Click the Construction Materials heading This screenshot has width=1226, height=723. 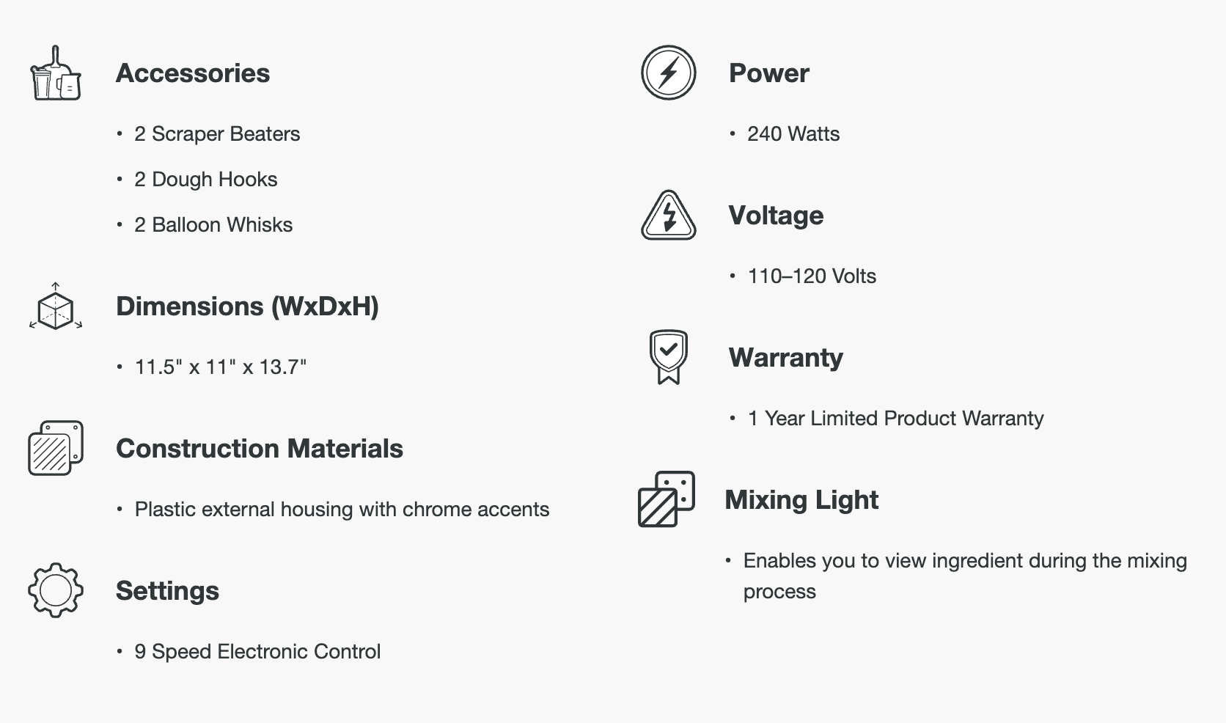tap(260, 449)
